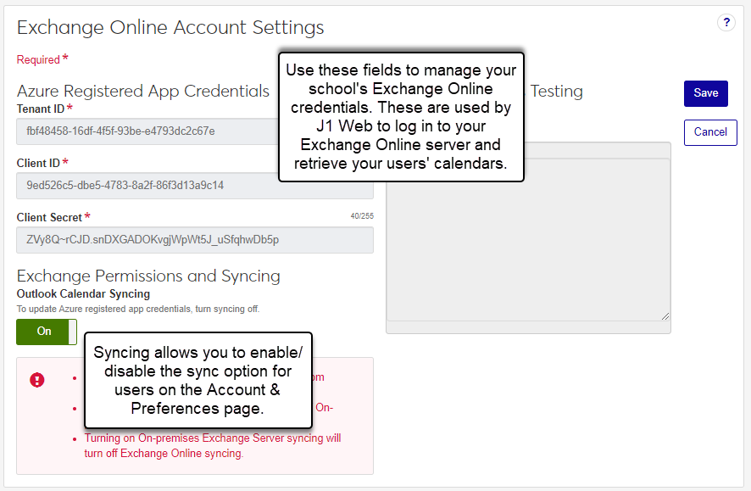Turn off the Outlook Calendar Syncing toggle

[47, 332]
